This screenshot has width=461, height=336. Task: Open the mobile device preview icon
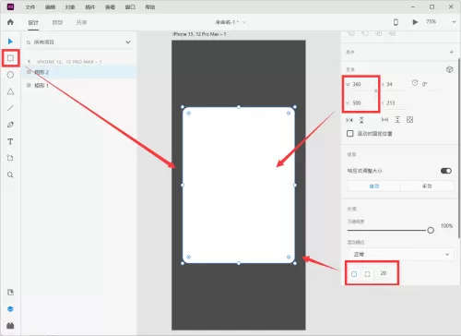[x=396, y=22]
